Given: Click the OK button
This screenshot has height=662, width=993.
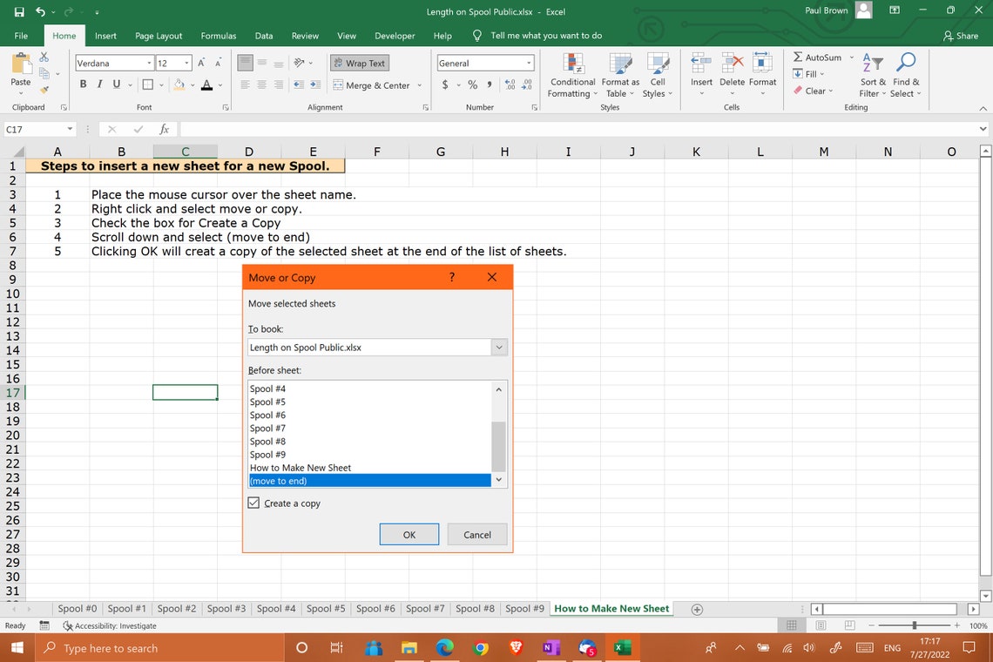Looking at the screenshot, I should pyautogui.click(x=409, y=534).
